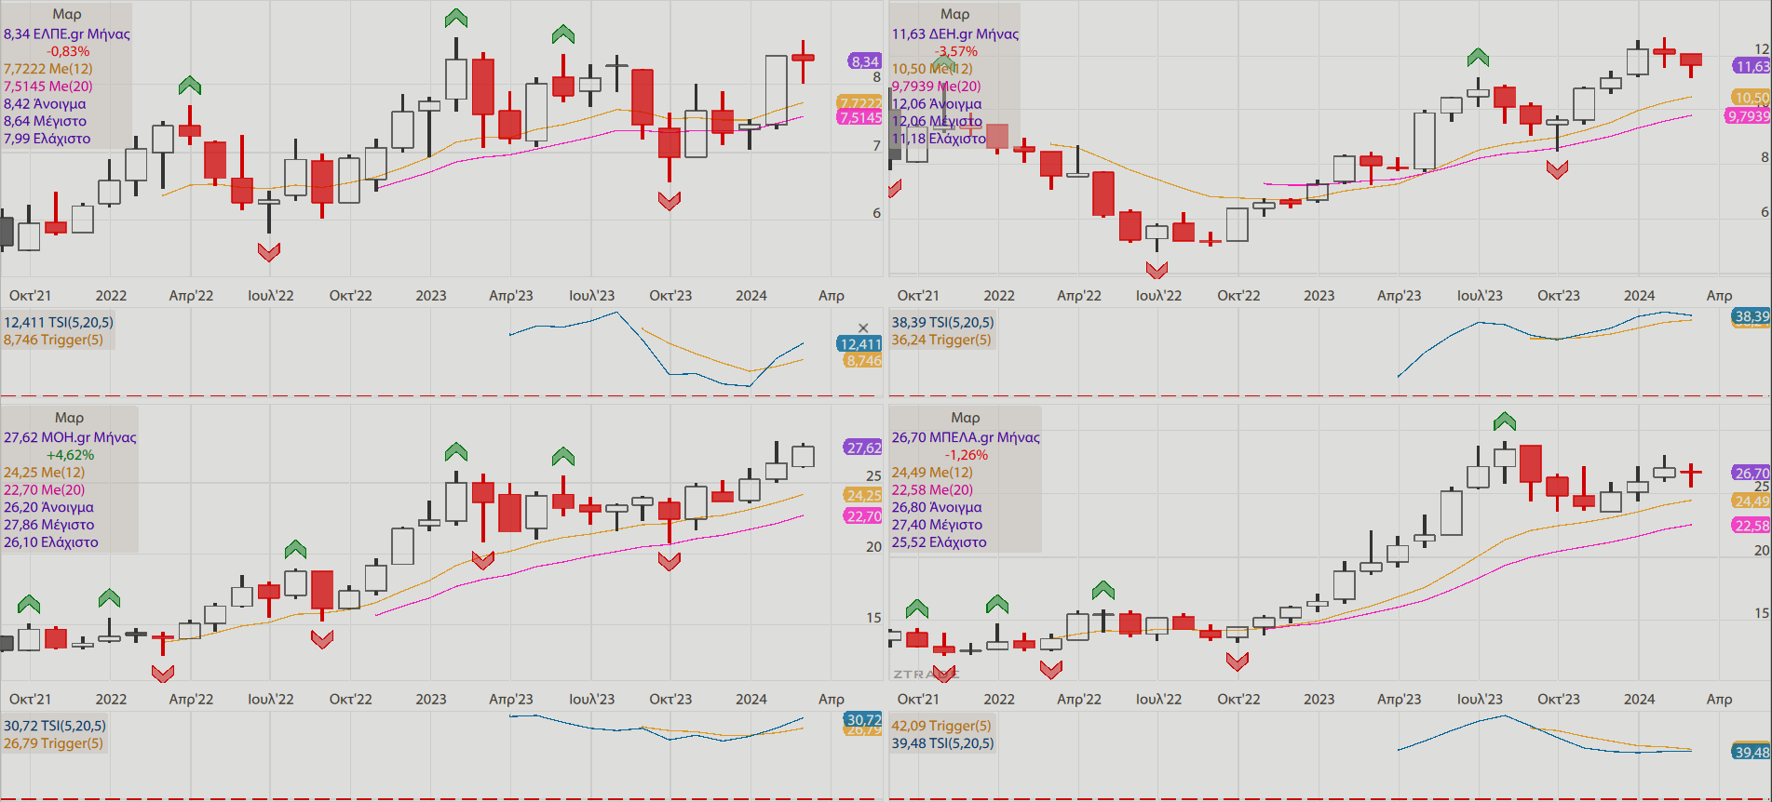Click the 24,25 Me(12) legend in ΜΟΗ chart
The width and height of the screenshot is (1772, 802).
[44, 473]
